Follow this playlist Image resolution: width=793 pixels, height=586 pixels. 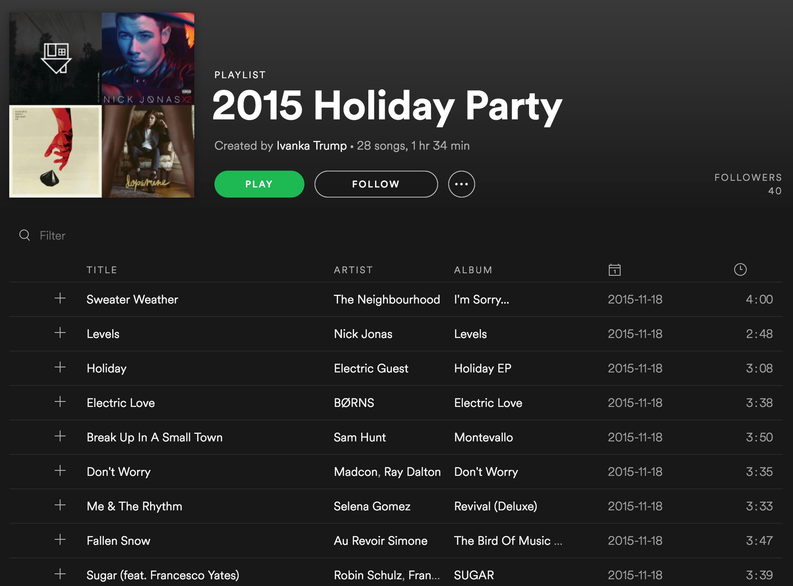(x=376, y=184)
